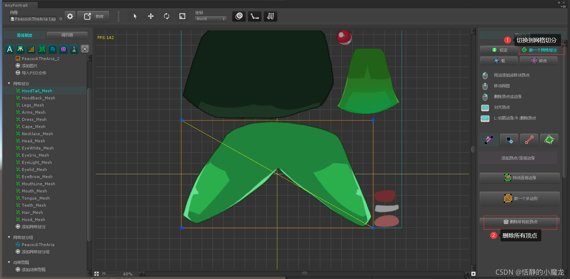Click the mesh group filter icon
Viewport: 570px width, 279px height.
53,49
